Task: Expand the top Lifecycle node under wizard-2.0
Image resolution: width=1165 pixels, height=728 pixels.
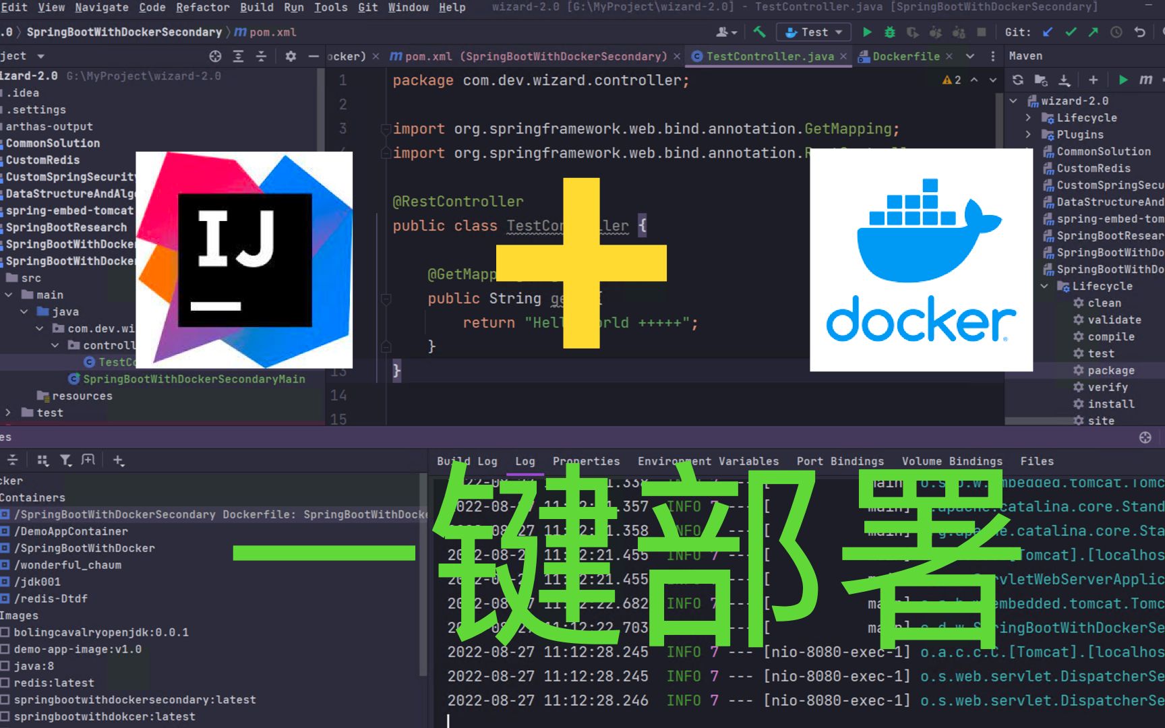Action: point(1028,117)
